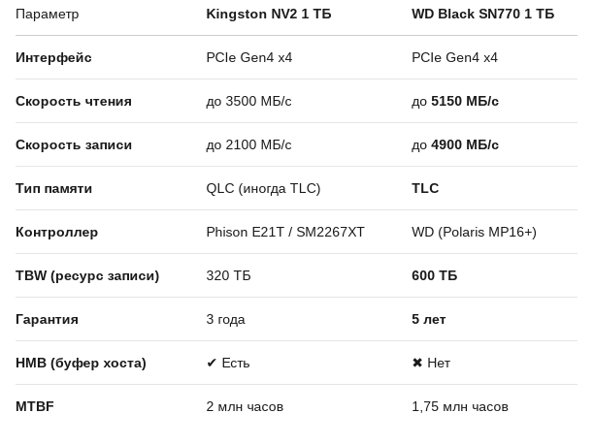Select the "WD (Polaris MP16+)" cell
The width and height of the screenshot is (594, 445).
point(474,232)
